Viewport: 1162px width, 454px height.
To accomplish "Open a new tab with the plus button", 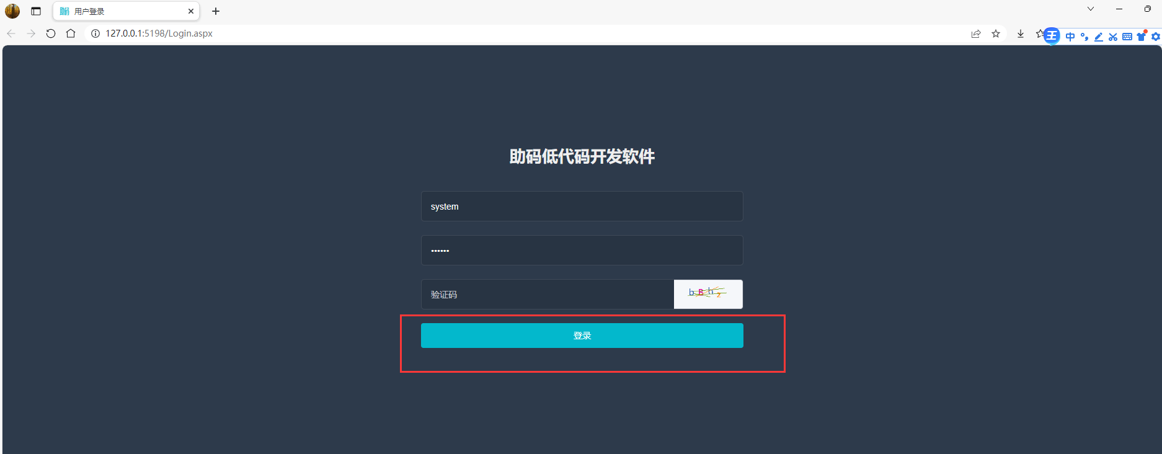I will pyautogui.click(x=216, y=11).
